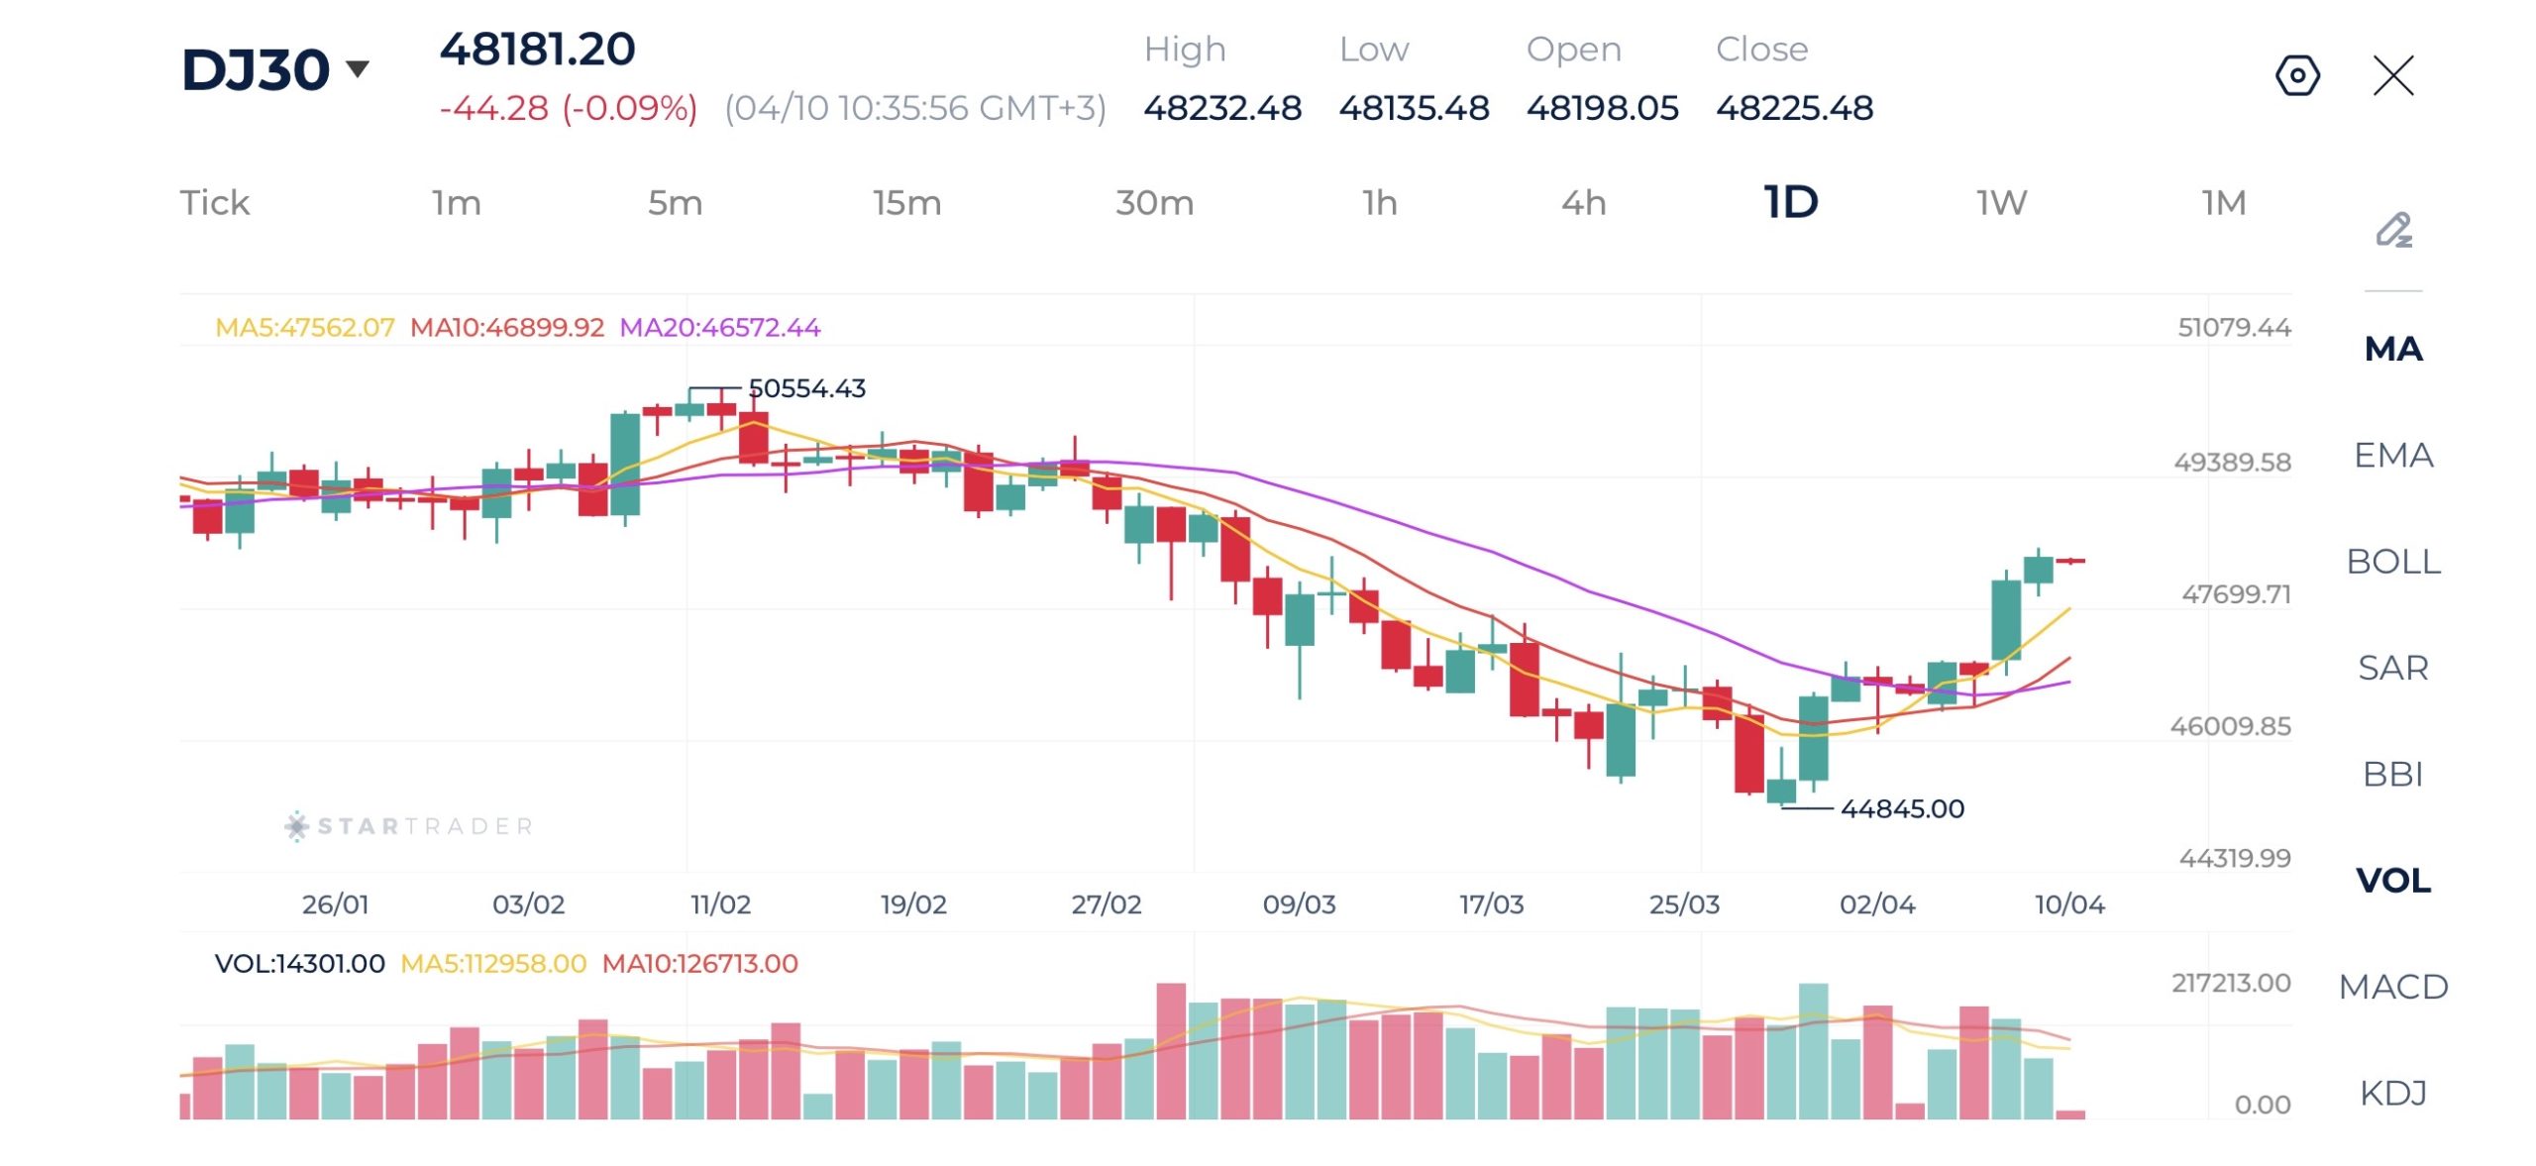This screenshot has width=2536, height=1166.
Task: Choose the 30m chart interval
Action: pyautogui.click(x=1154, y=203)
